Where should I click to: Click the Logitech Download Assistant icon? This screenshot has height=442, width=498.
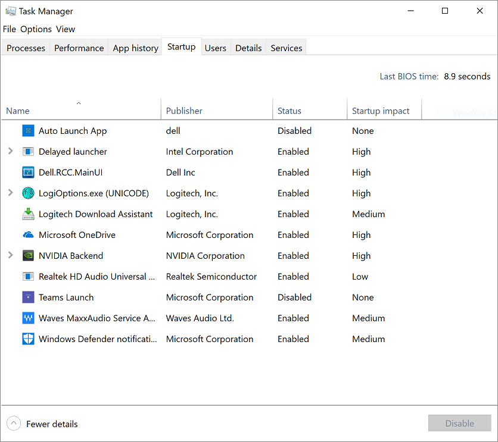[x=28, y=214]
